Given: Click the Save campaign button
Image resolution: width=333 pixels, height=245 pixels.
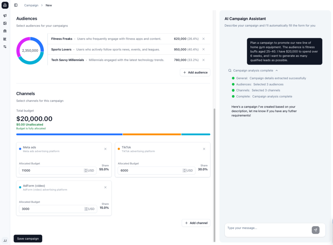Looking at the screenshot, I should point(28,238).
